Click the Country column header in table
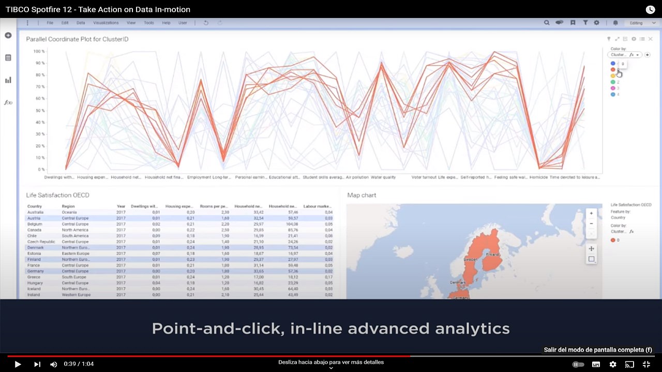The height and width of the screenshot is (372, 662). coord(35,206)
